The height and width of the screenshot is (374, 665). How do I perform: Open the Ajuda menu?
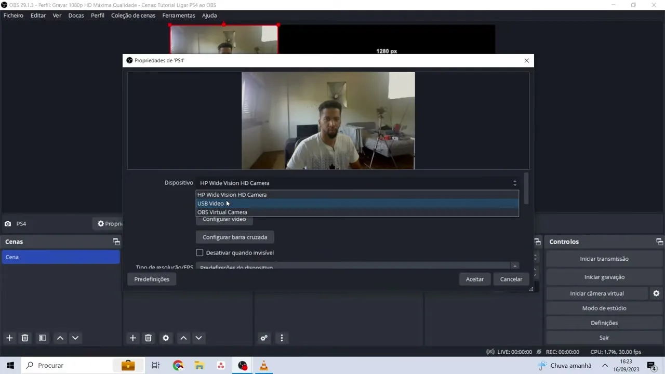[209, 15]
